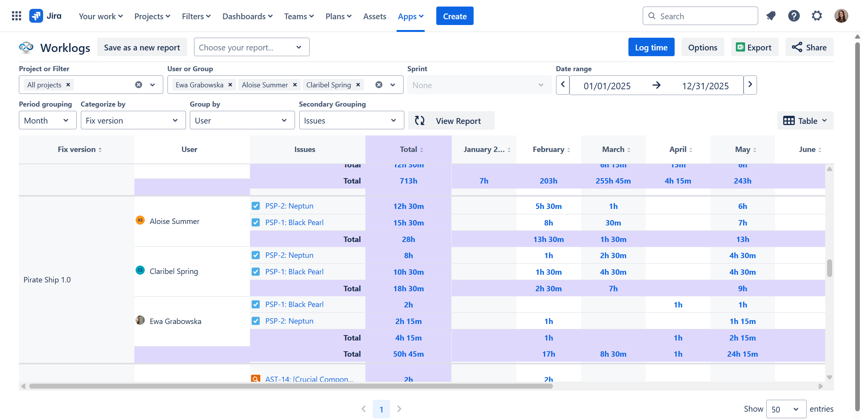This screenshot has width=861, height=419.
Task: Toggle PSP-2 Neptun checkbox for Aloise Summer
Action: point(256,206)
